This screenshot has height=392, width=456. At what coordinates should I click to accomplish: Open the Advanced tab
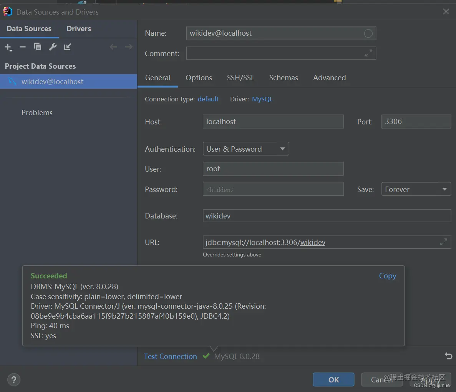329,78
